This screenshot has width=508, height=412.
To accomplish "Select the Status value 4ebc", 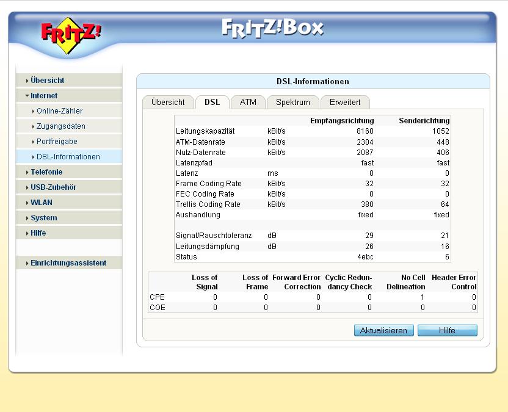I will pos(365,257).
